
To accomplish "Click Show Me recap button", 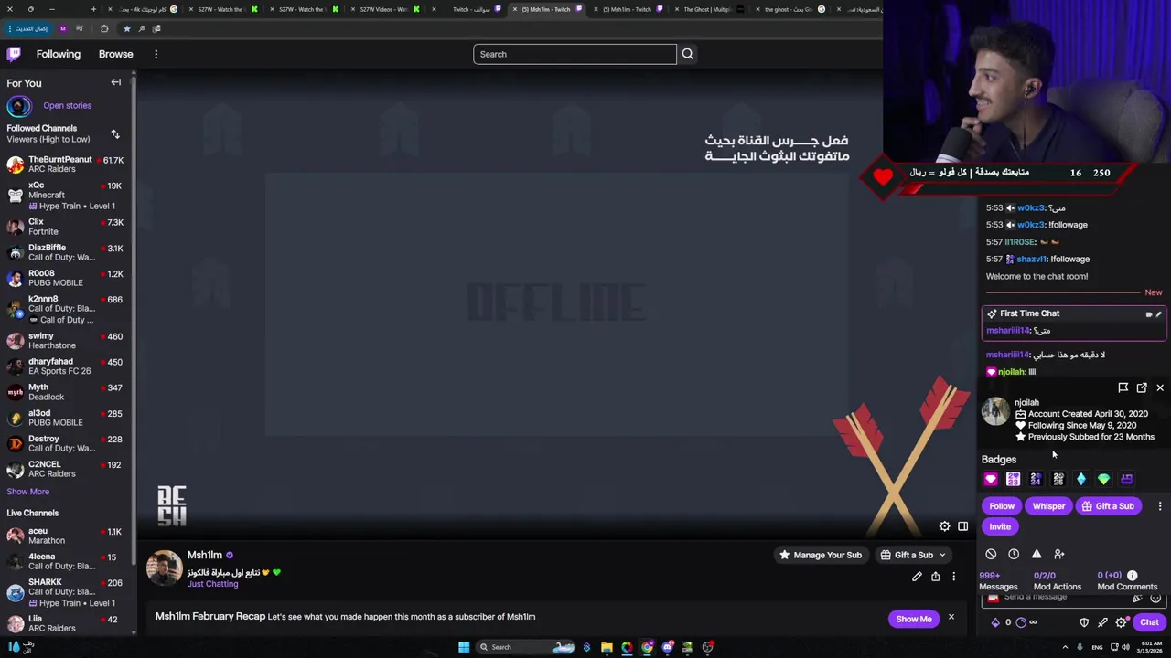I will (x=914, y=619).
